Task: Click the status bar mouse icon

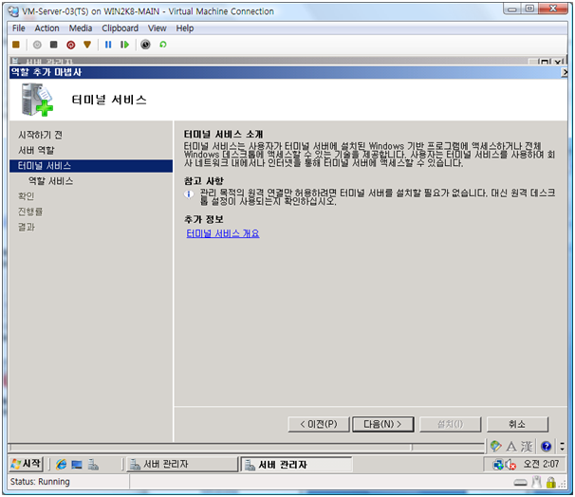Action: coord(536,482)
